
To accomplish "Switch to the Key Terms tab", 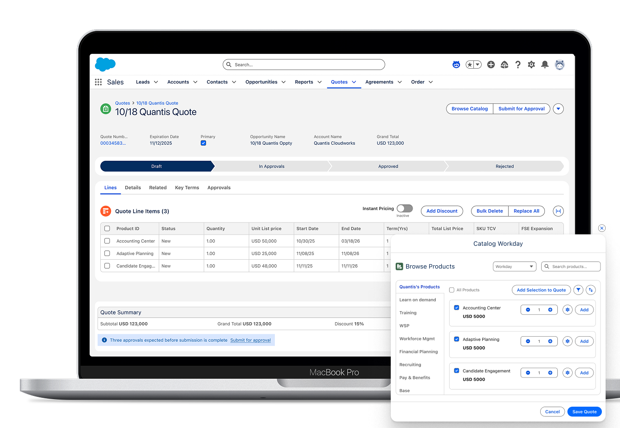I will (x=187, y=188).
